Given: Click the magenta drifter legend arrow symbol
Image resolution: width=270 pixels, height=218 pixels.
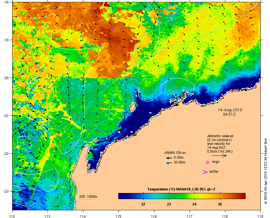Looking at the screenshot, I should pos(205,172).
